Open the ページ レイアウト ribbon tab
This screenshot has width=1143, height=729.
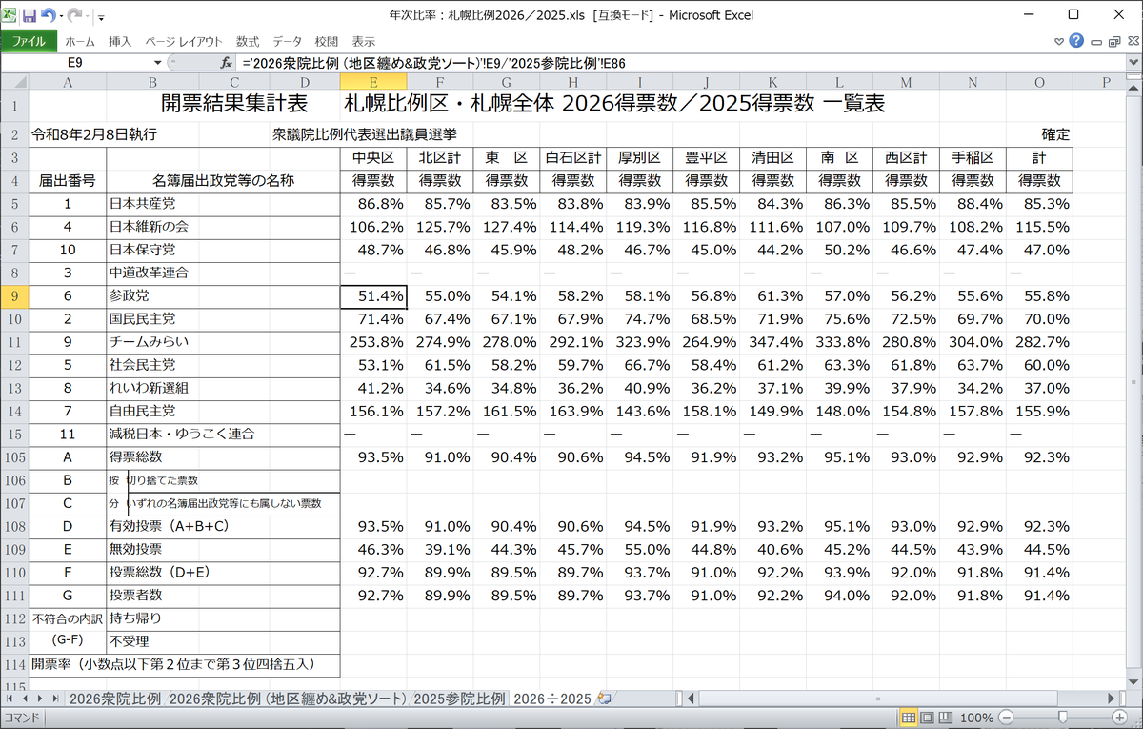(184, 42)
